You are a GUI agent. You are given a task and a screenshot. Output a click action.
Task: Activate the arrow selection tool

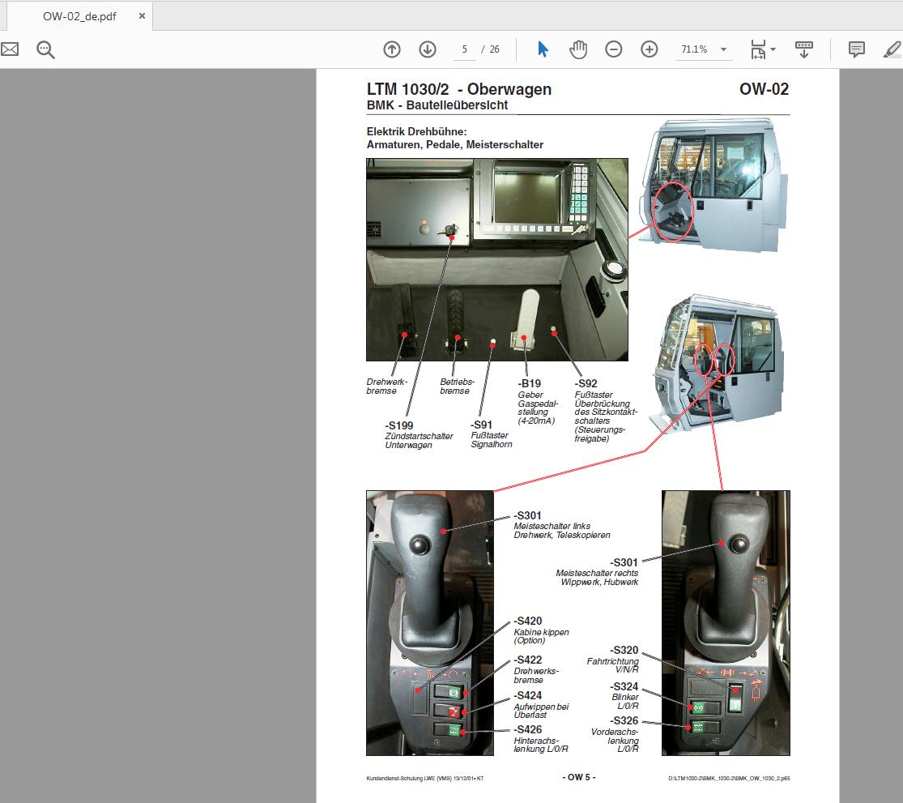pyautogui.click(x=543, y=49)
